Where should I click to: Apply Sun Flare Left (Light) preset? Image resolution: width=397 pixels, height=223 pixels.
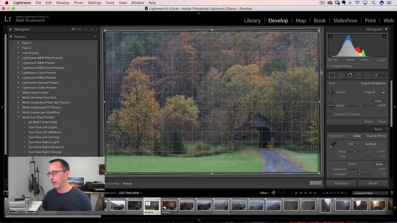click(x=43, y=127)
